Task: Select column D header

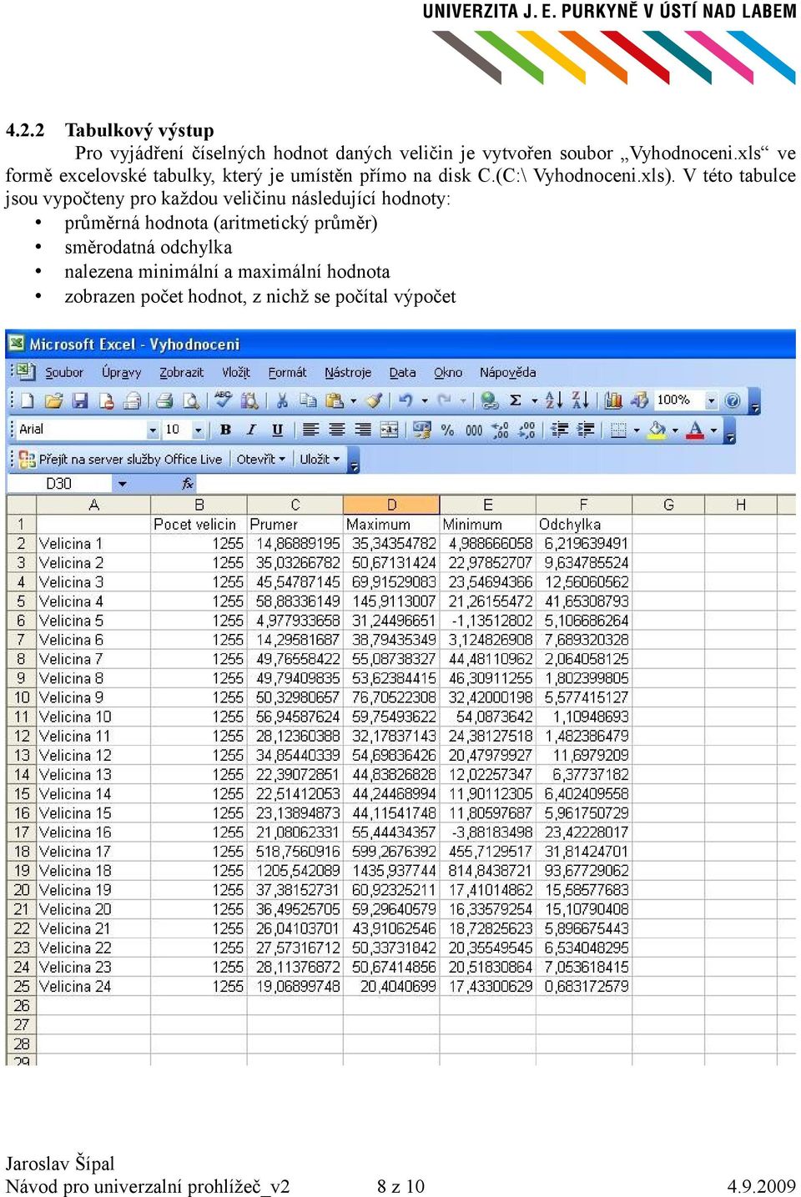Action: [x=391, y=505]
